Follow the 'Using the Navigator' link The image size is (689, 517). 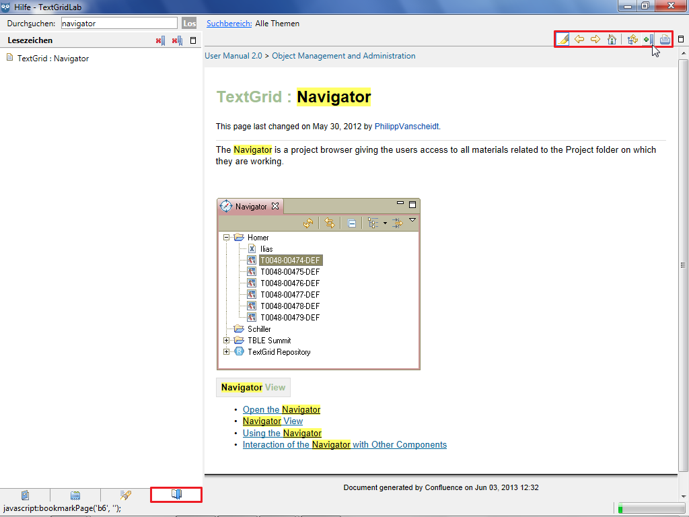click(282, 433)
